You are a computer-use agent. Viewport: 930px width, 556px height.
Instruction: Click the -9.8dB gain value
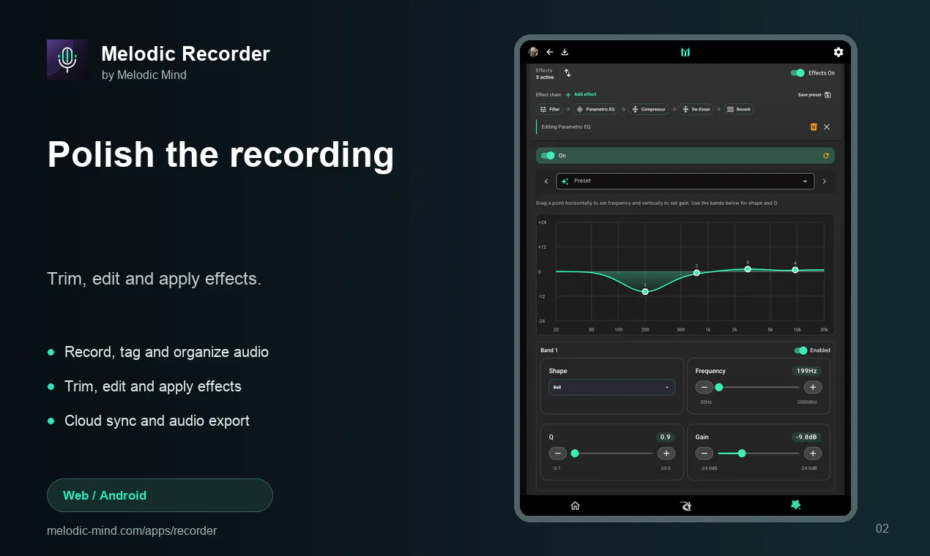point(807,437)
